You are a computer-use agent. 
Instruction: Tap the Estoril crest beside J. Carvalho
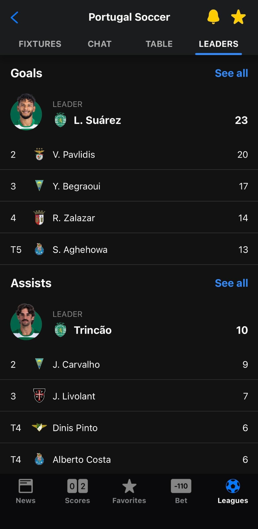[x=39, y=364]
